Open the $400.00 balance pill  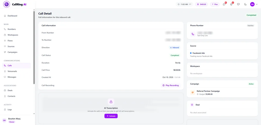point(201,4)
